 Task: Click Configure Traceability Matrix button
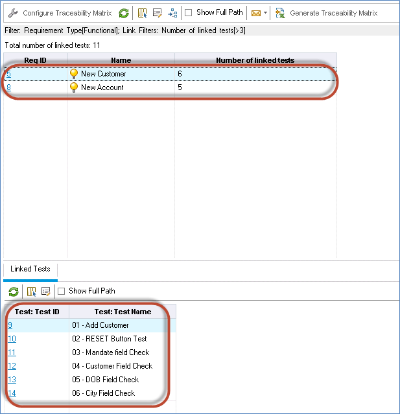point(60,13)
